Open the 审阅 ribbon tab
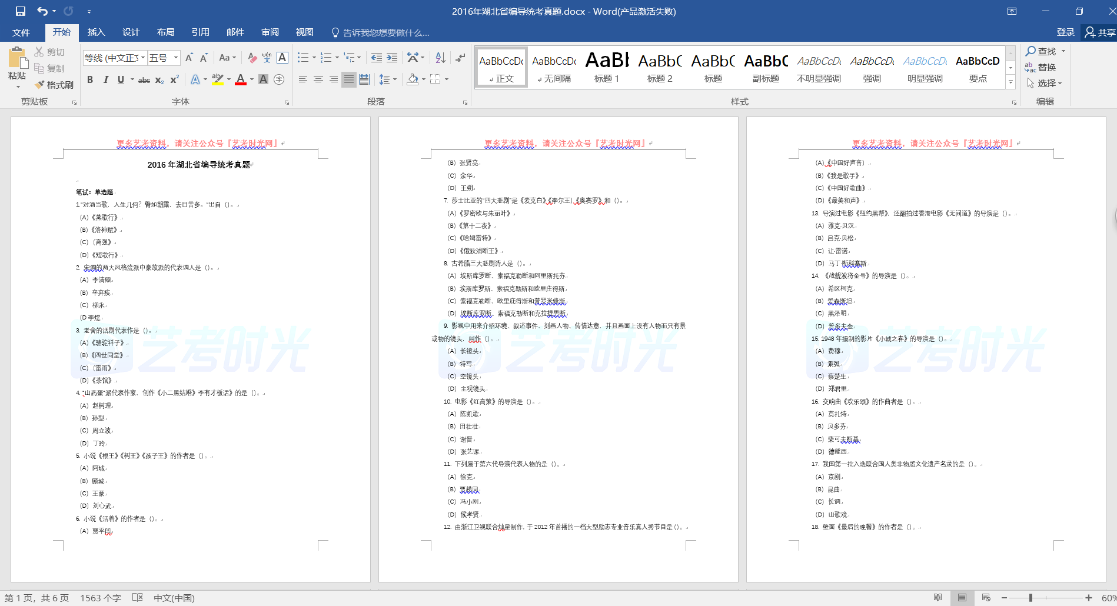Image resolution: width=1117 pixels, height=606 pixels. coord(270,32)
